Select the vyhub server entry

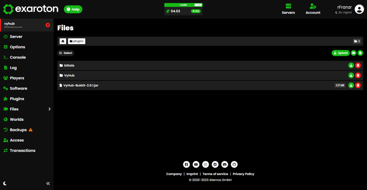point(27,25)
